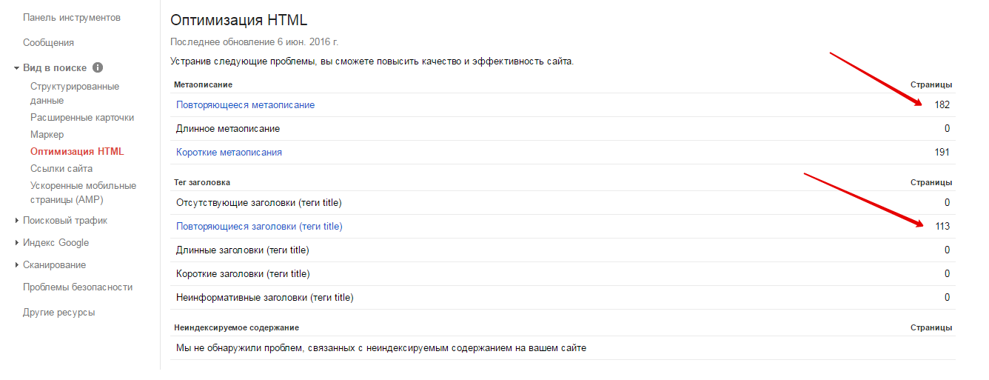Open Проблемы безопасности page

pyautogui.click(x=78, y=287)
